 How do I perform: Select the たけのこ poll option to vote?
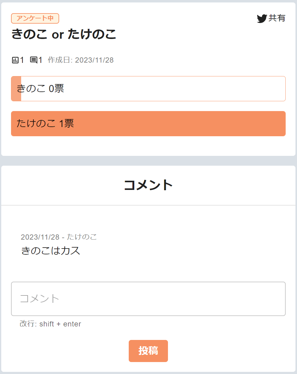click(x=148, y=124)
